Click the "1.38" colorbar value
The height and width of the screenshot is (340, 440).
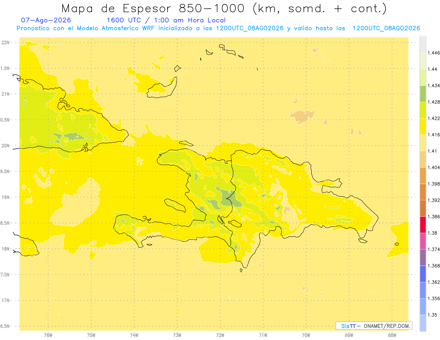432,233
